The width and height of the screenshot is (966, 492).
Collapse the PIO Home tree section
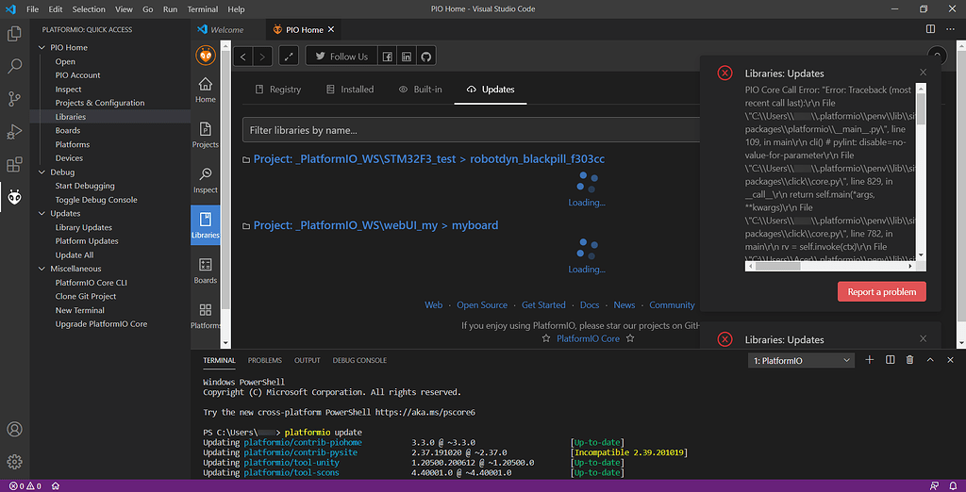(x=42, y=47)
